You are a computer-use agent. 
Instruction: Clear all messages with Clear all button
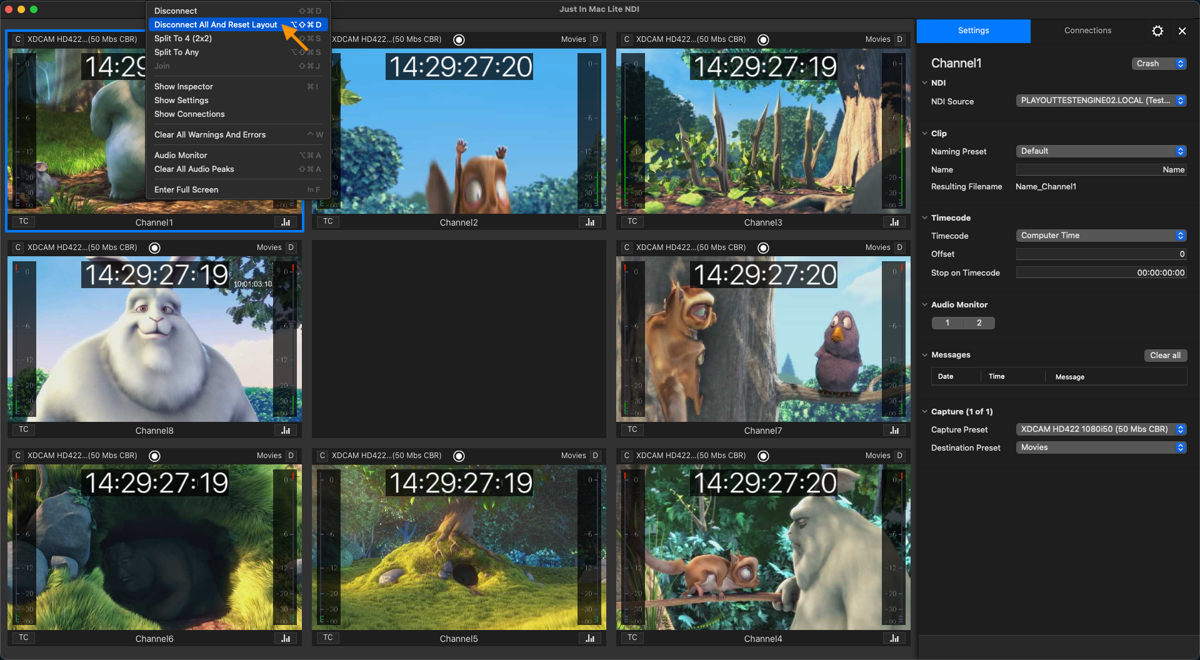[x=1165, y=356]
